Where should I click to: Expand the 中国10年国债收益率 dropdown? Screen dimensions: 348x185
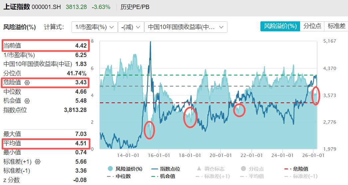[x=185, y=27]
